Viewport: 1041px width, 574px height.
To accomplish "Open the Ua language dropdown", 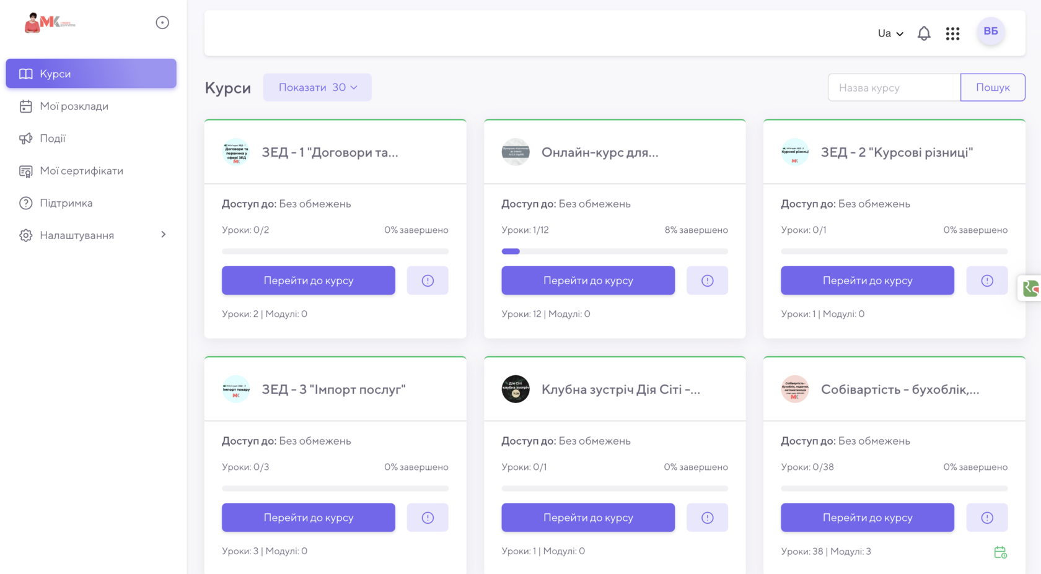I will [890, 33].
